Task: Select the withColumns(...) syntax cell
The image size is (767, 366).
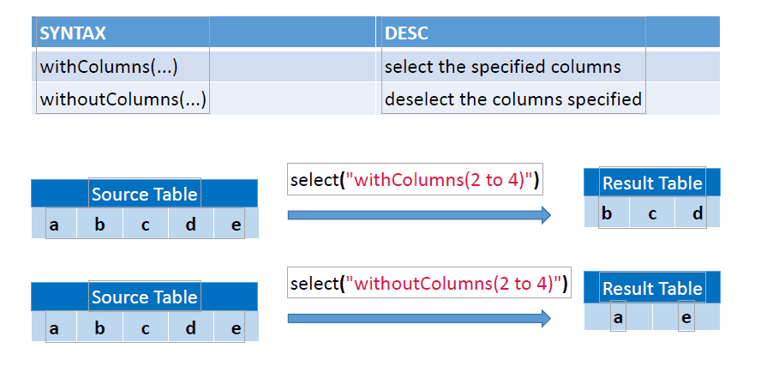Action: point(203,66)
